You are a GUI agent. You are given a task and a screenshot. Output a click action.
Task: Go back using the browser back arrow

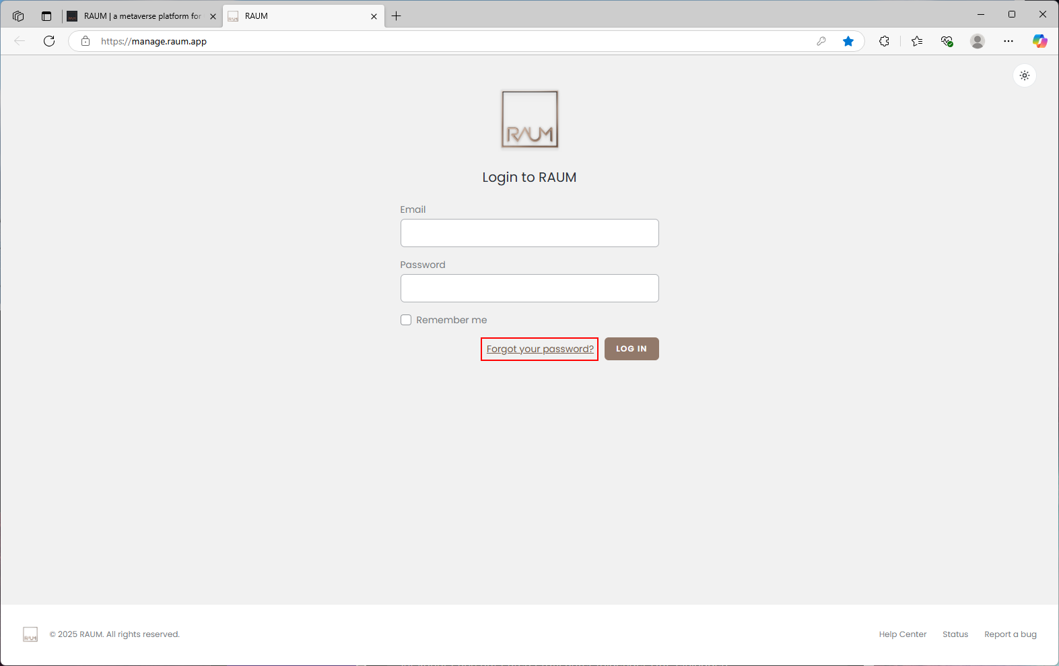[20, 41]
